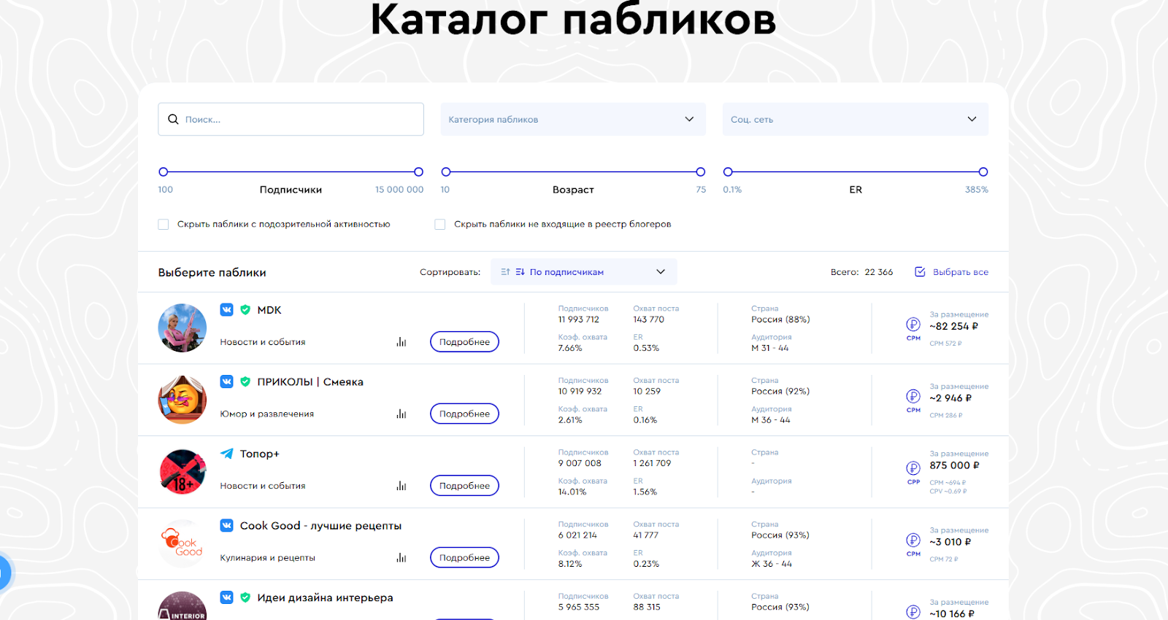Click the descending sort icon

(520, 272)
